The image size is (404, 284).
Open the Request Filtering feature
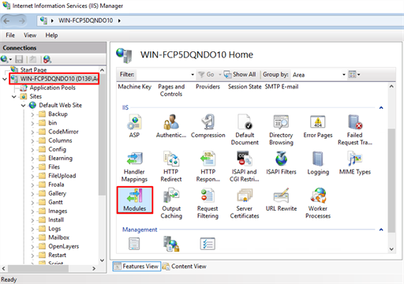click(x=208, y=204)
